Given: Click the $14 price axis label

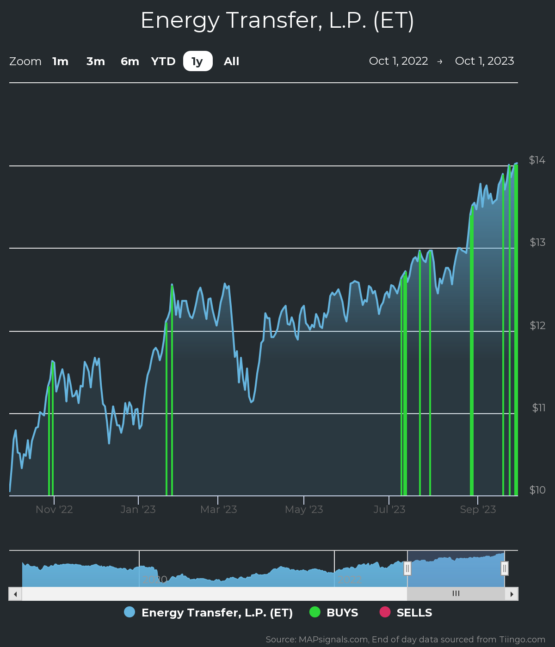Looking at the screenshot, I should tap(537, 160).
